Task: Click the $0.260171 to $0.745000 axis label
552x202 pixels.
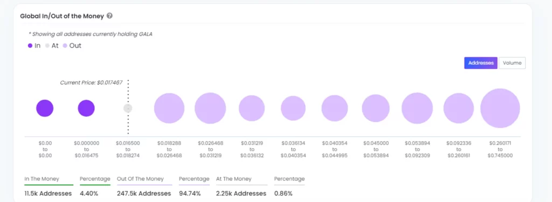Action: [500, 149]
